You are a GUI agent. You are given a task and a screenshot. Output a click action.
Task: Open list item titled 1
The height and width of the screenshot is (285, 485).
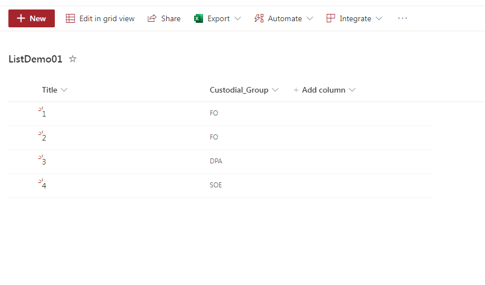(x=44, y=114)
